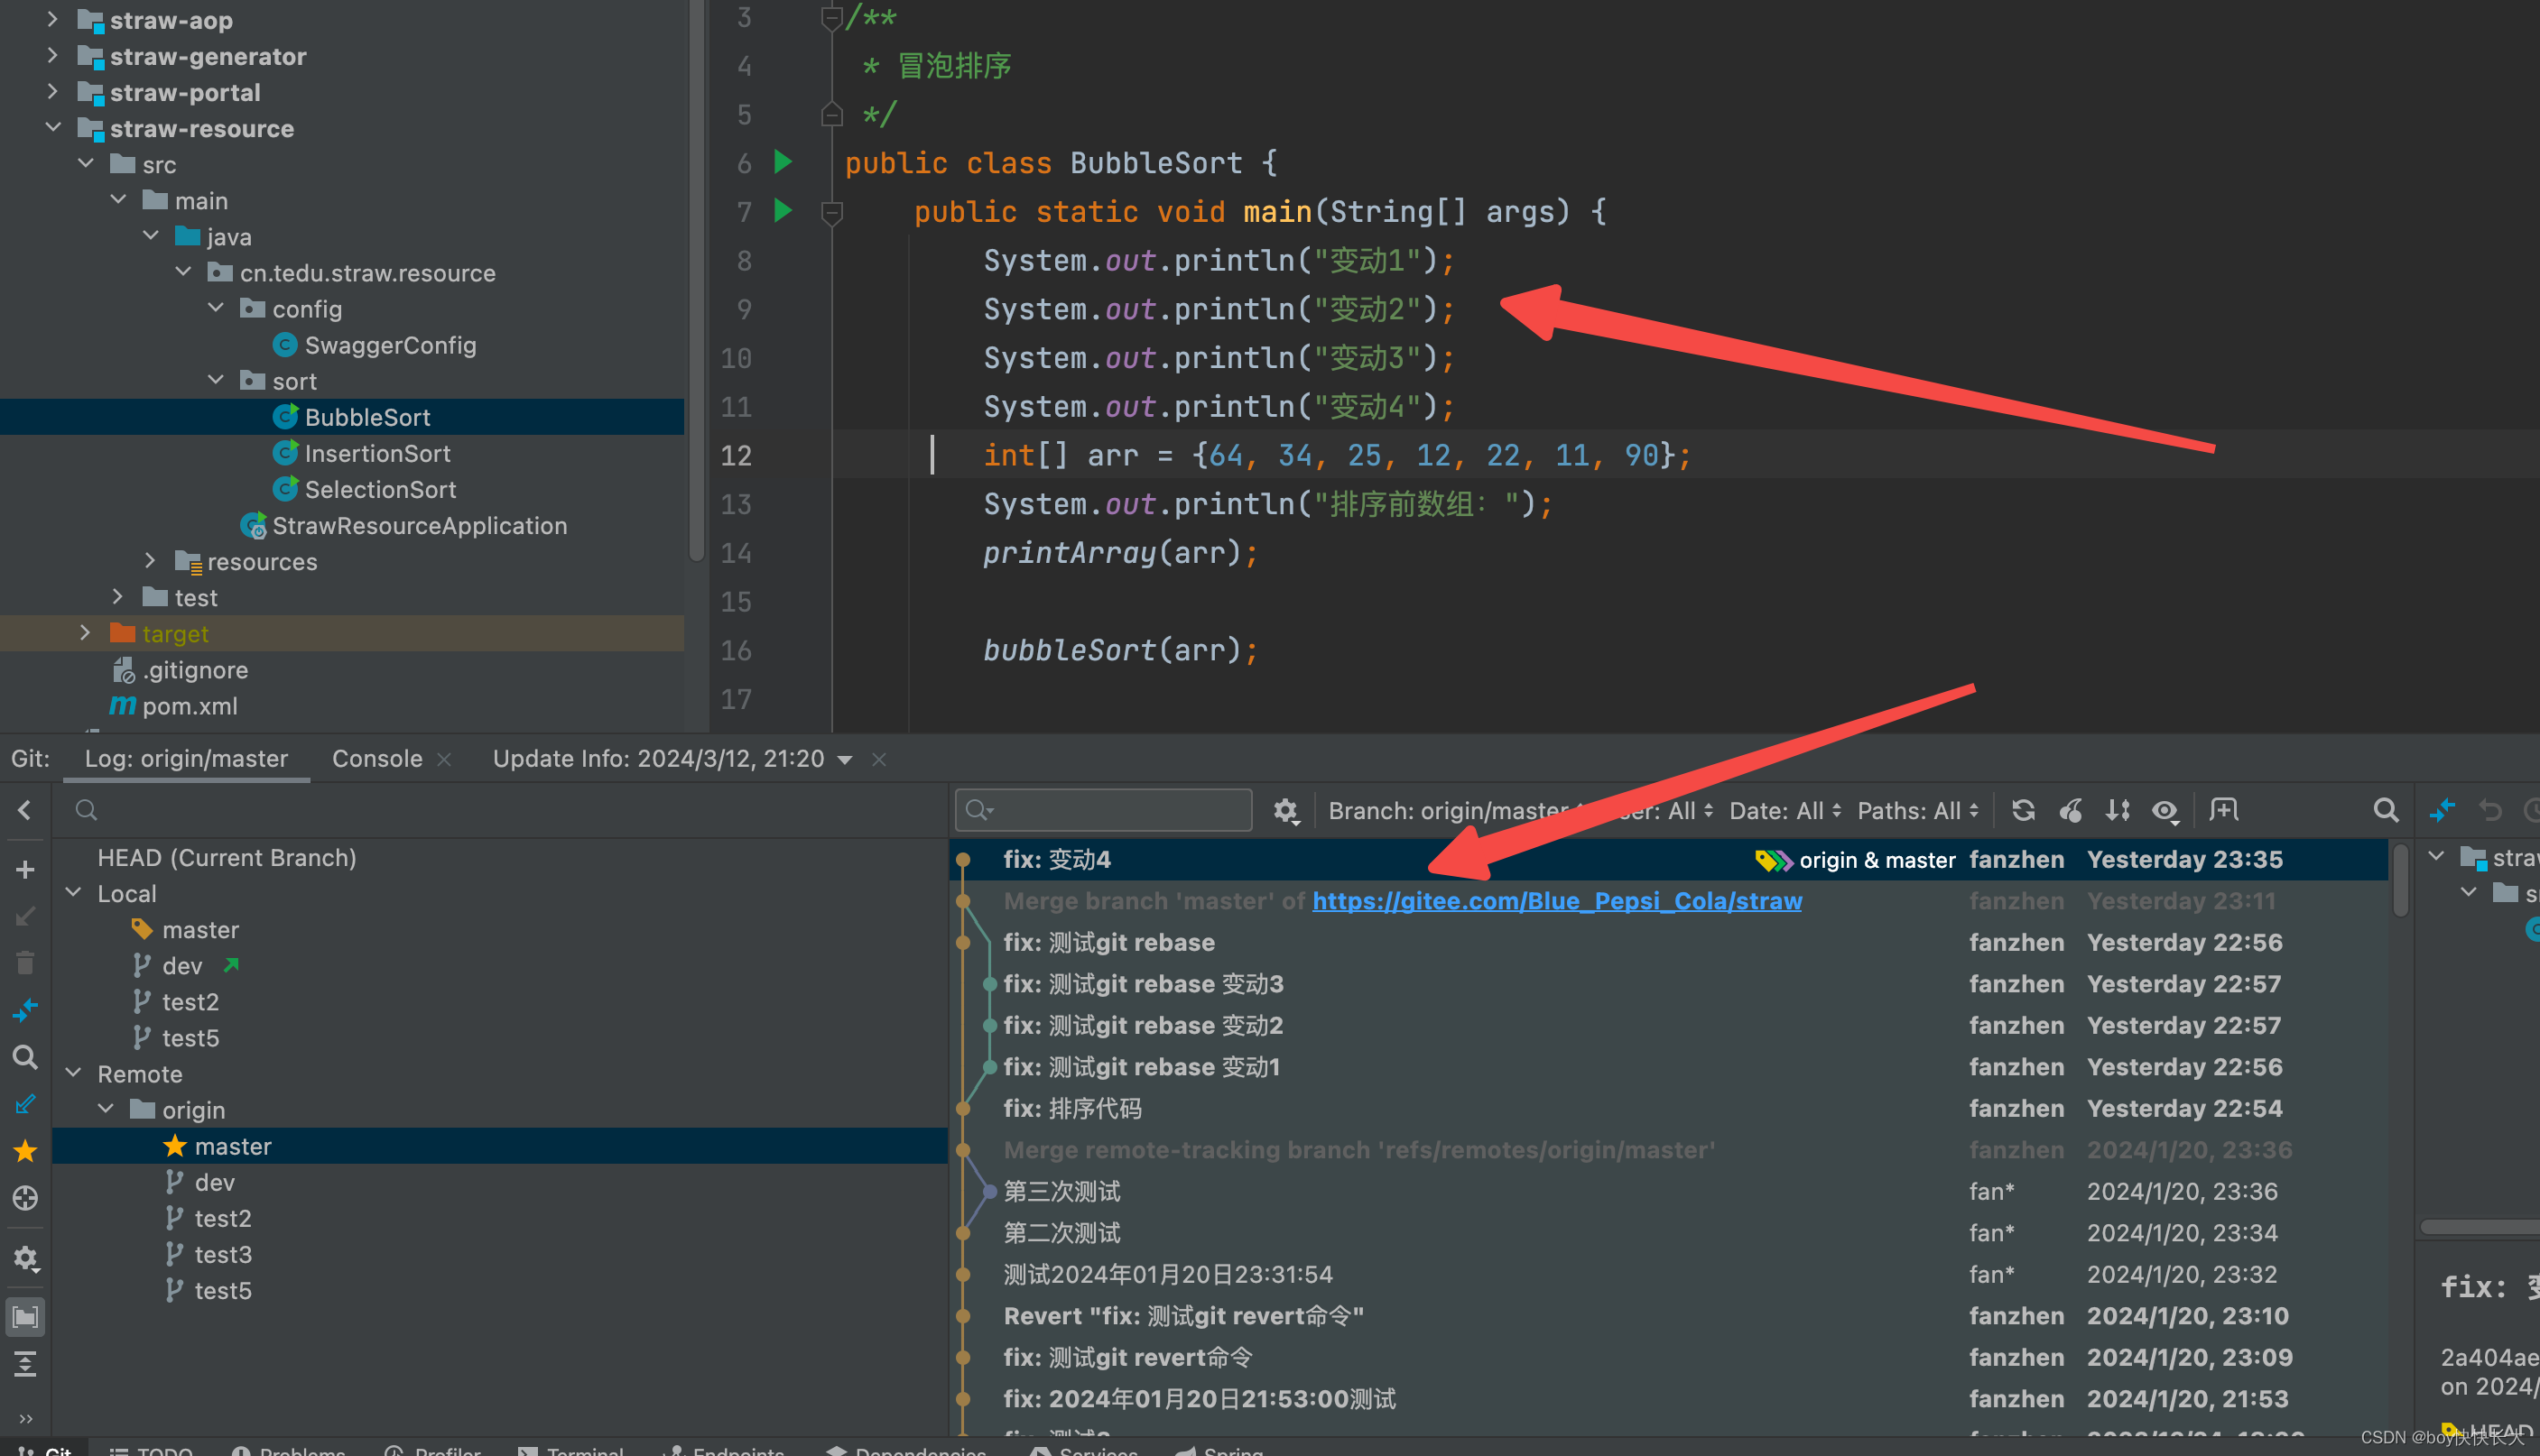Run the BubbleSort class via the gutter arrow
This screenshot has width=2540, height=1456.
[x=783, y=161]
